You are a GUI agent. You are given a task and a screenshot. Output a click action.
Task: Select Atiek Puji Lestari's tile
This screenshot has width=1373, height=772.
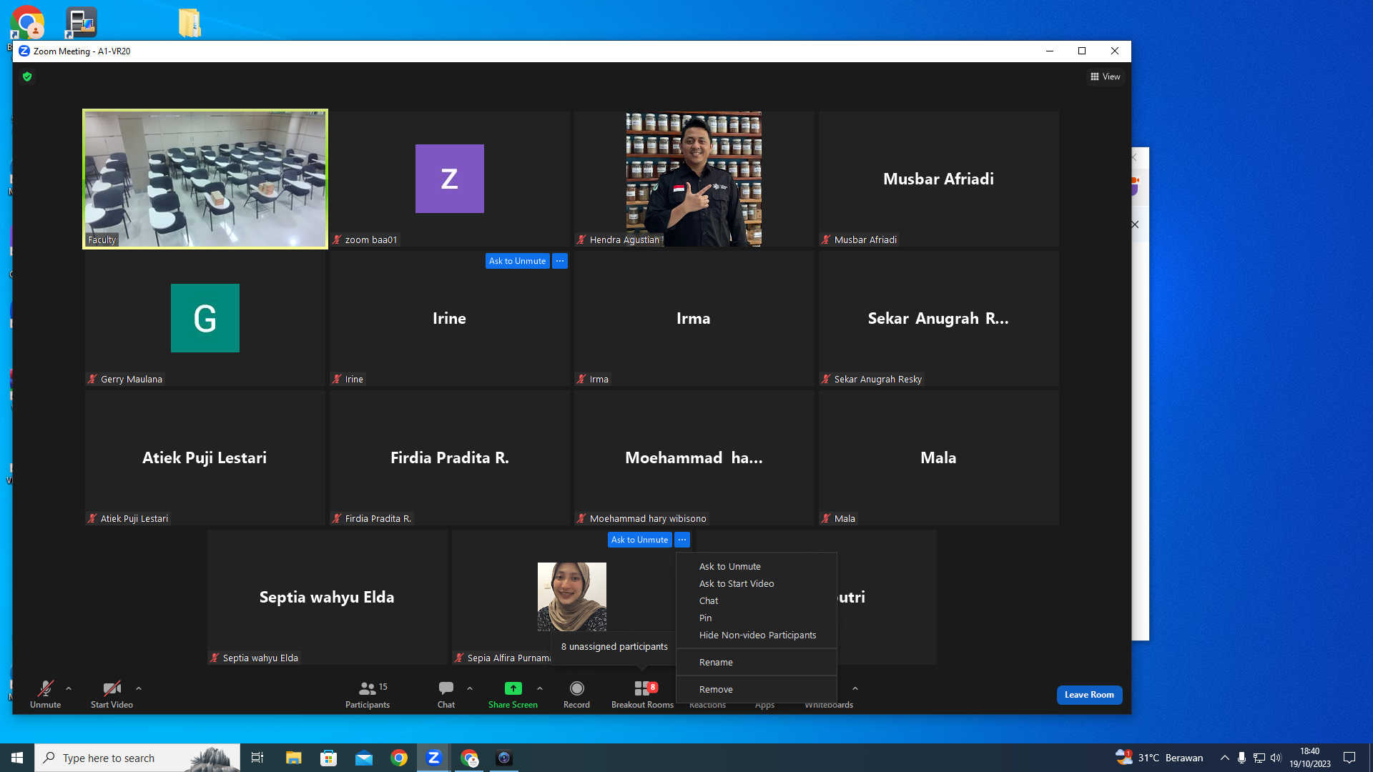[x=205, y=457]
